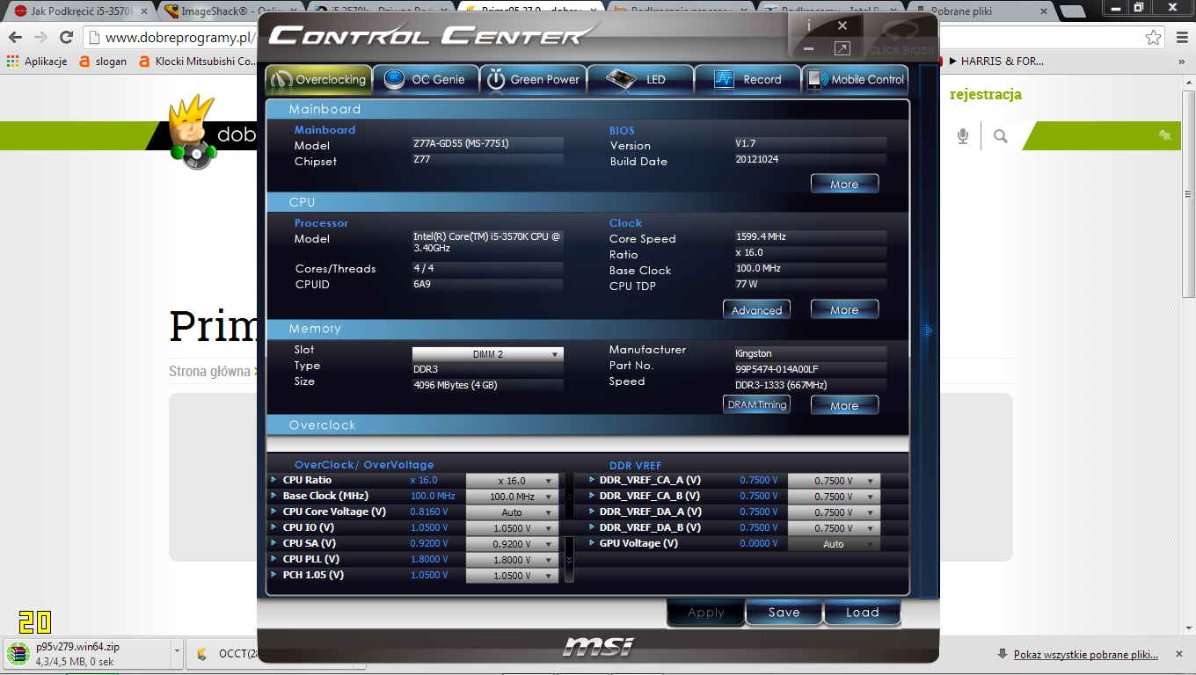Expand the GPU Voltage (V) row triangle
Image resolution: width=1196 pixels, height=675 pixels.
point(591,543)
